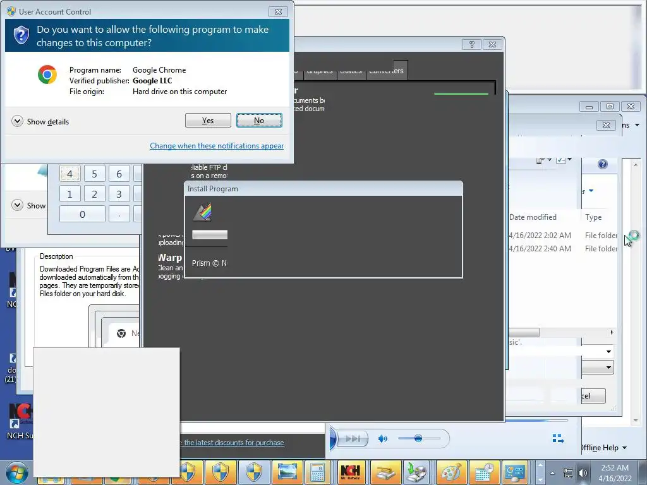The height and width of the screenshot is (485, 647).
Task: Click the calculator key 6
Action: (x=119, y=174)
